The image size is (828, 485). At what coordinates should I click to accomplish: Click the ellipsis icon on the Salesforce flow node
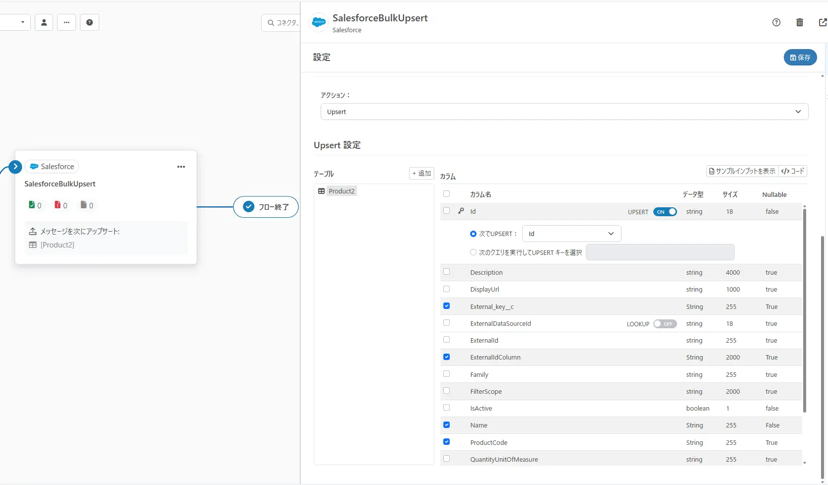(181, 167)
